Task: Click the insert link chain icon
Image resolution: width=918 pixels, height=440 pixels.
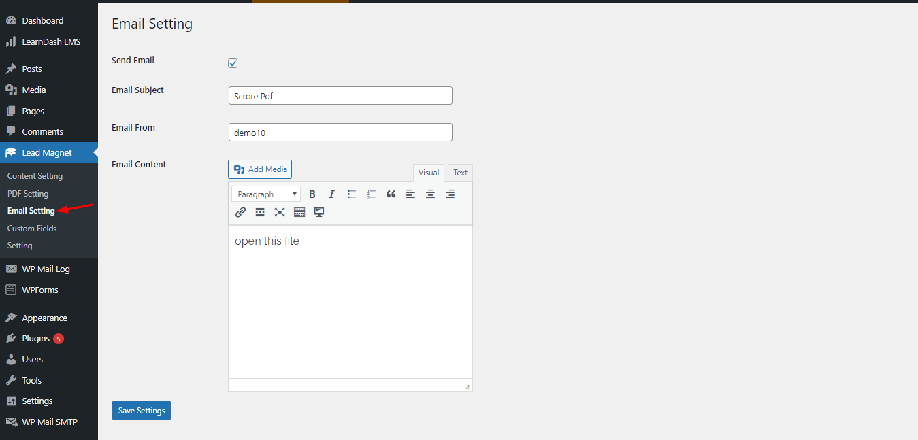Action: [240, 212]
